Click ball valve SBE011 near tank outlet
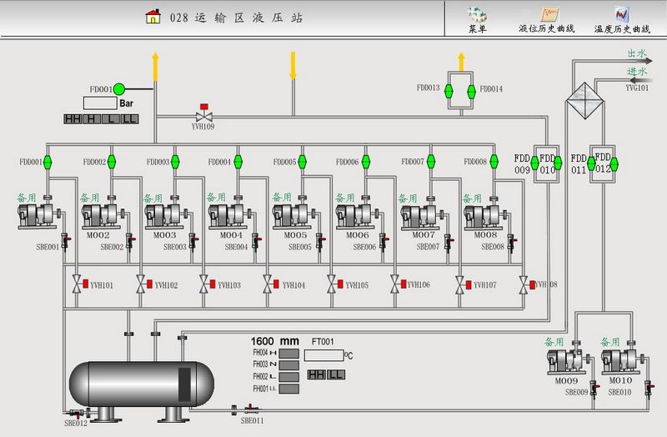 [253, 410]
